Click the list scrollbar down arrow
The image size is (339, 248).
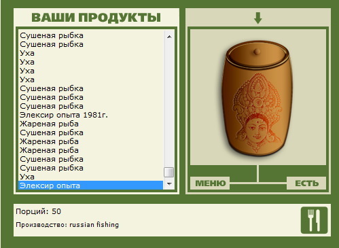click(169, 183)
